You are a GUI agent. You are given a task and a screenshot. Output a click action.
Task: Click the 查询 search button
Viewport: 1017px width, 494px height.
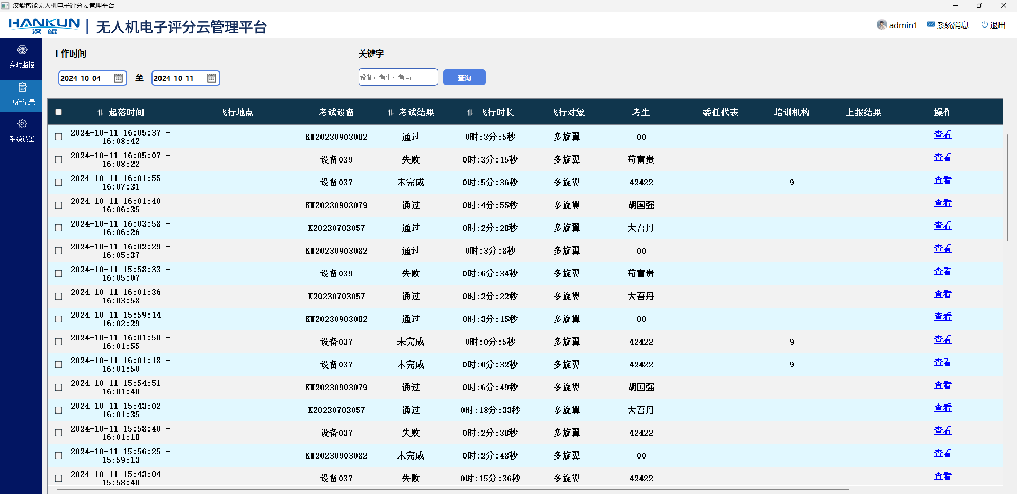464,78
